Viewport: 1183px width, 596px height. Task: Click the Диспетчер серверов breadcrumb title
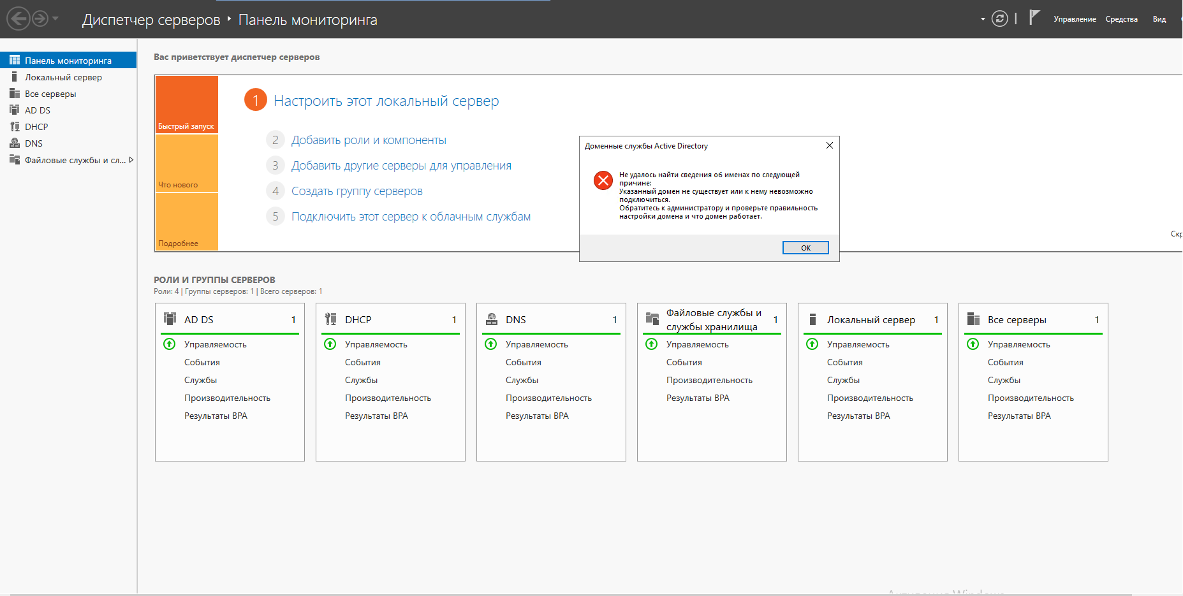(151, 20)
